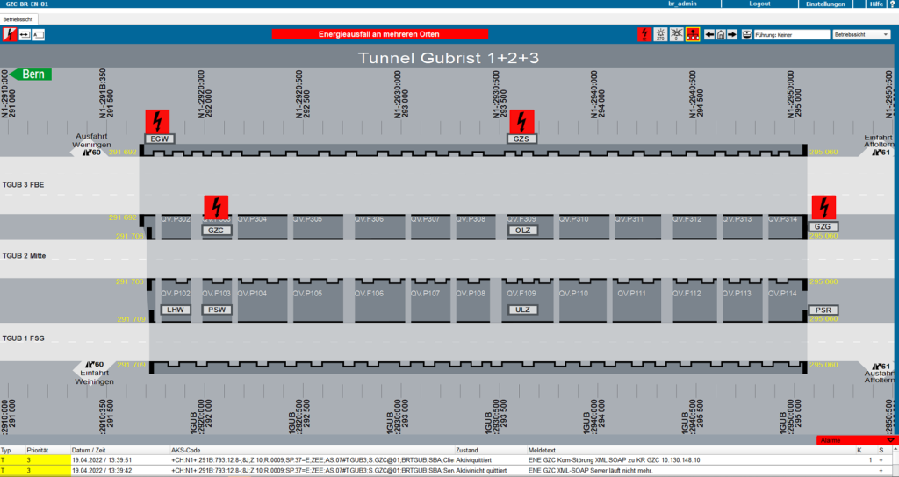Expand the first alarm row with plus

coord(881,459)
